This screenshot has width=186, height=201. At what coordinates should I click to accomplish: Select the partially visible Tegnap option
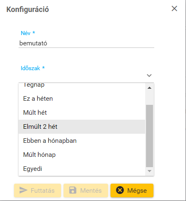82,85
